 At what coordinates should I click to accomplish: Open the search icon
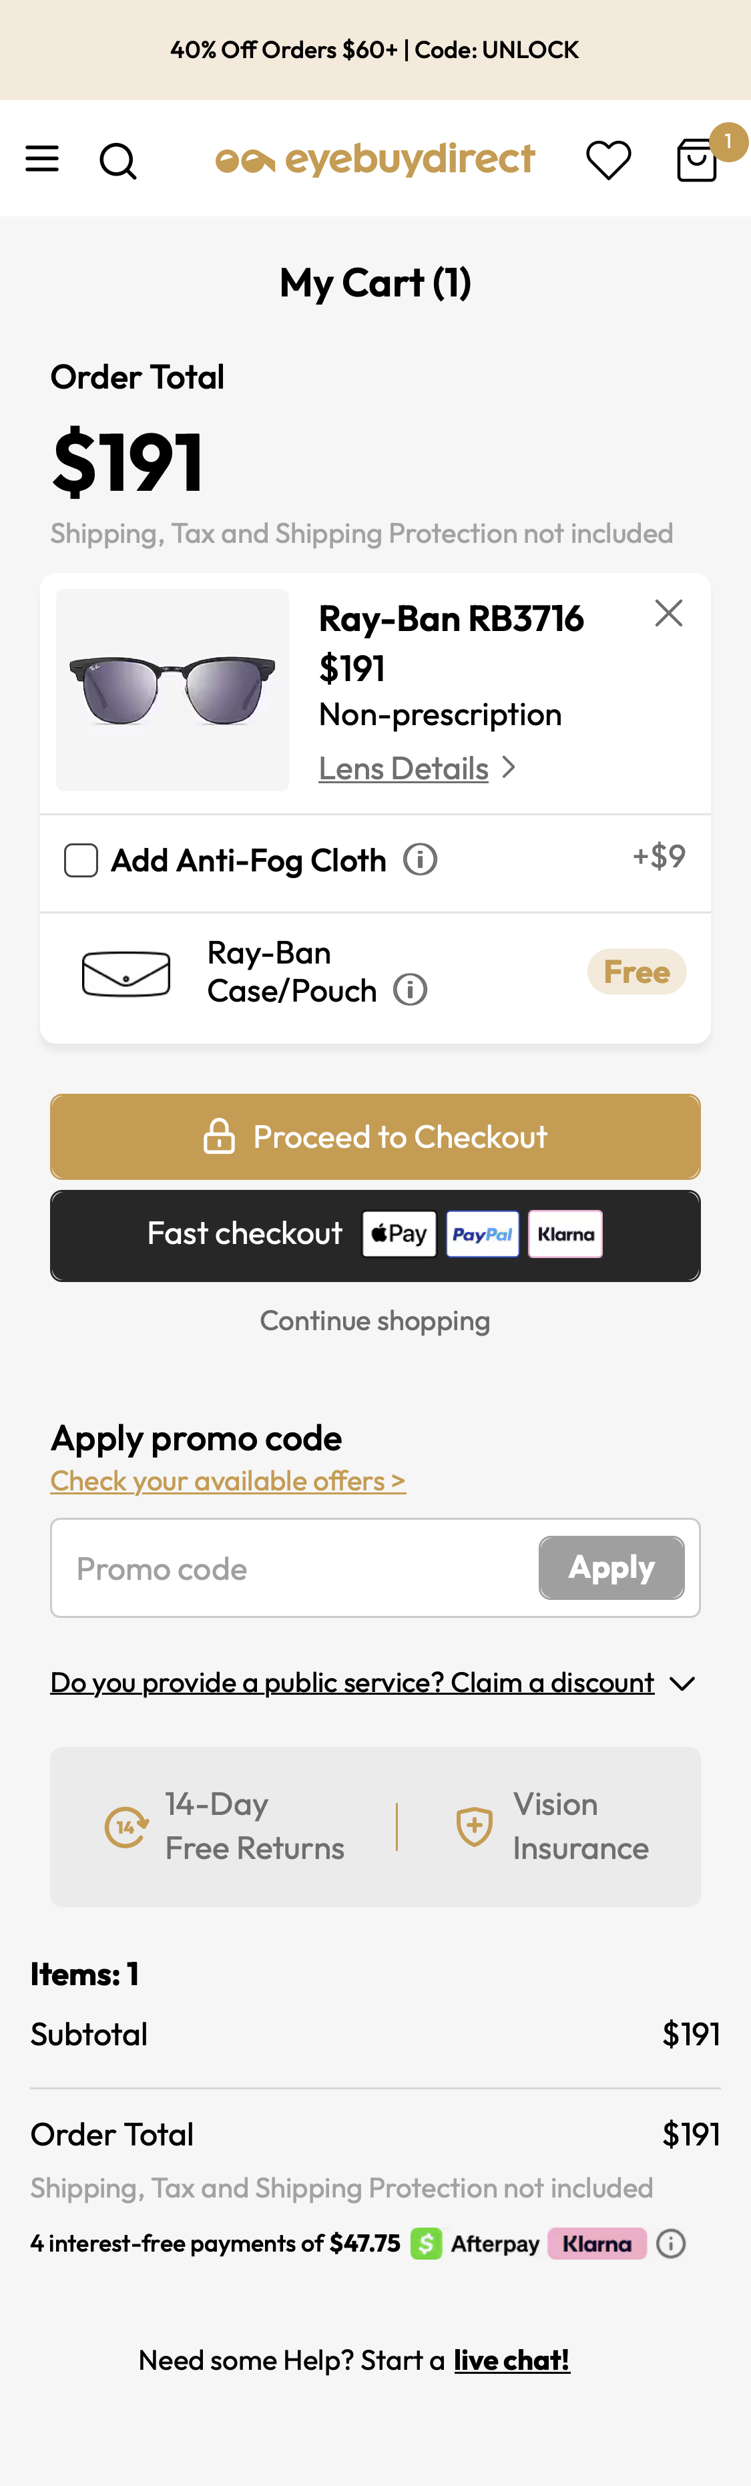pyautogui.click(x=117, y=159)
